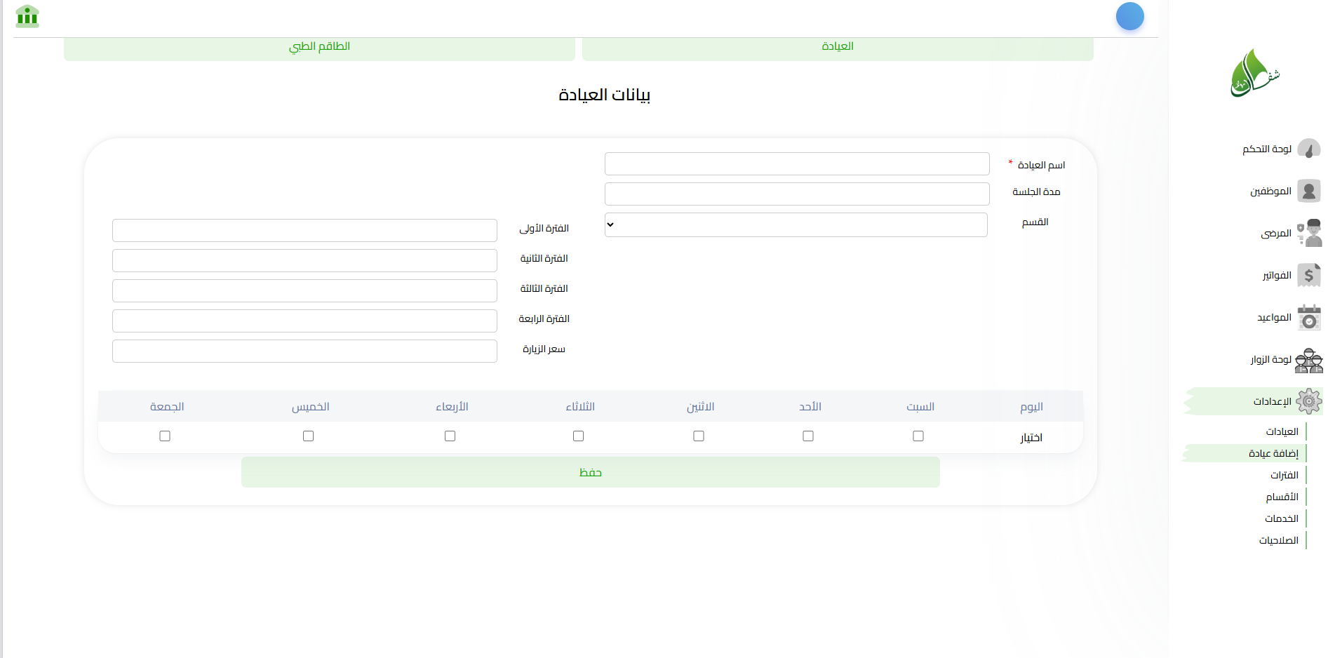Screen dimensions: 1335x658
Task: Select the Wednesday (الأربعاء) checkbox
Action: tap(450, 436)
